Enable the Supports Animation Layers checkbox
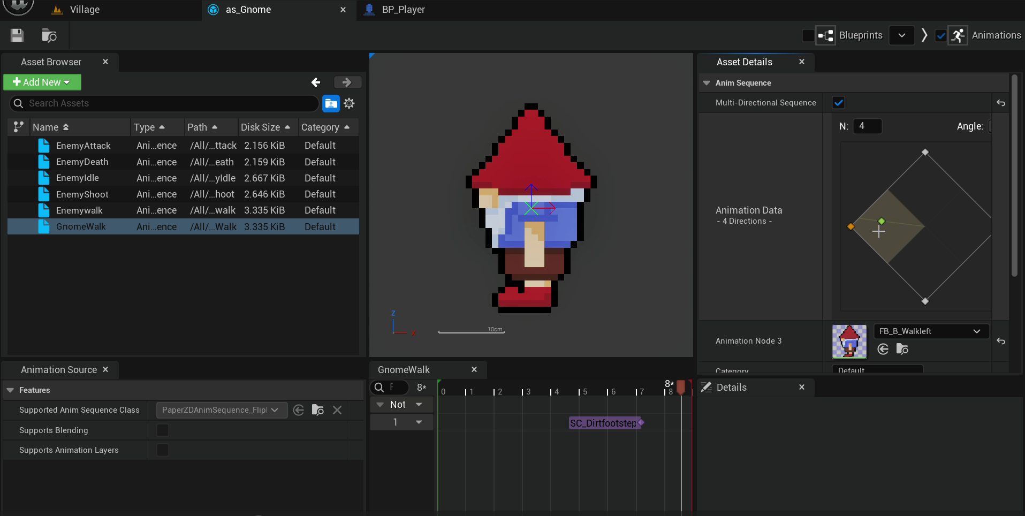1025x516 pixels. pos(163,450)
